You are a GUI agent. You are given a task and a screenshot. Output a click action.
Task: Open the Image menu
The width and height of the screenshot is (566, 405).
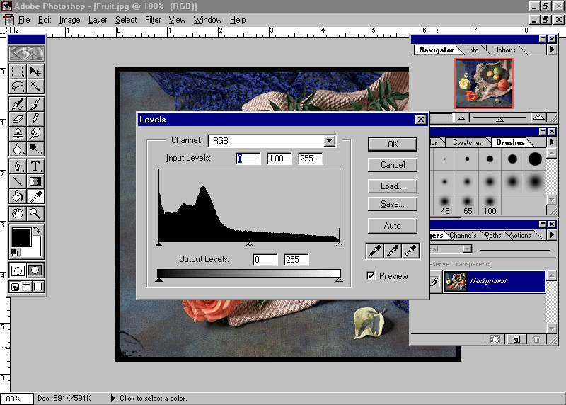69,20
